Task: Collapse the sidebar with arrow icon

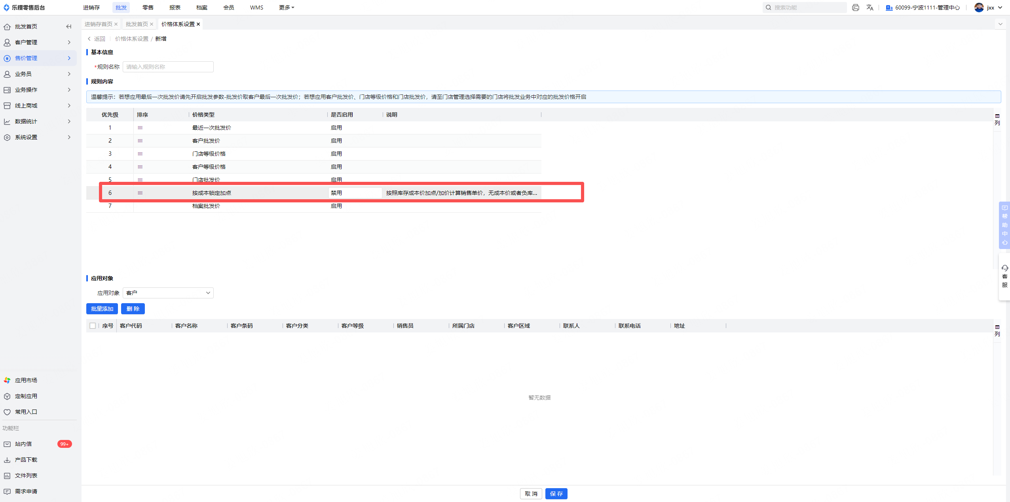Action: coord(68,26)
